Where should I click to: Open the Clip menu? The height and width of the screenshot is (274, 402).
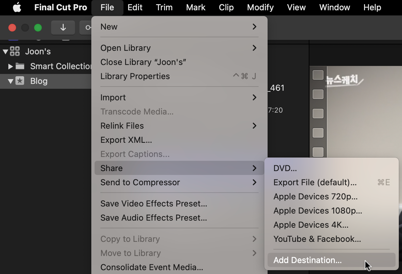226,7
